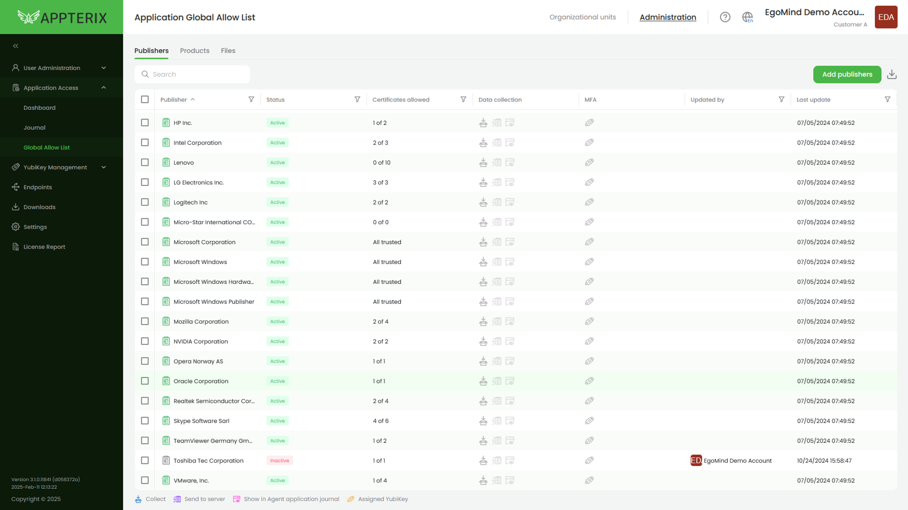The height and width of the screenshot is (510, 908).
Task: Click the language globe icon
Action: point(747,17)
